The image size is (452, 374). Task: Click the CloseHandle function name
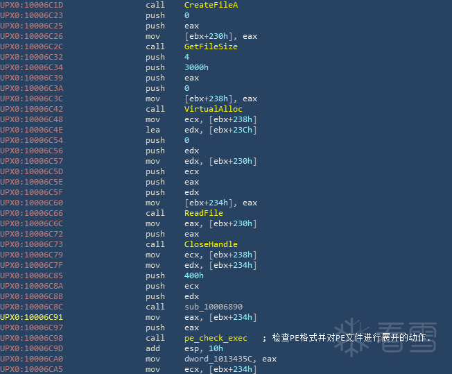[x=211, y=244]
